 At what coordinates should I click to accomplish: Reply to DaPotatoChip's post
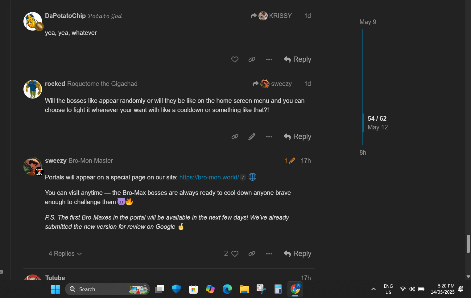coord(297,59)
